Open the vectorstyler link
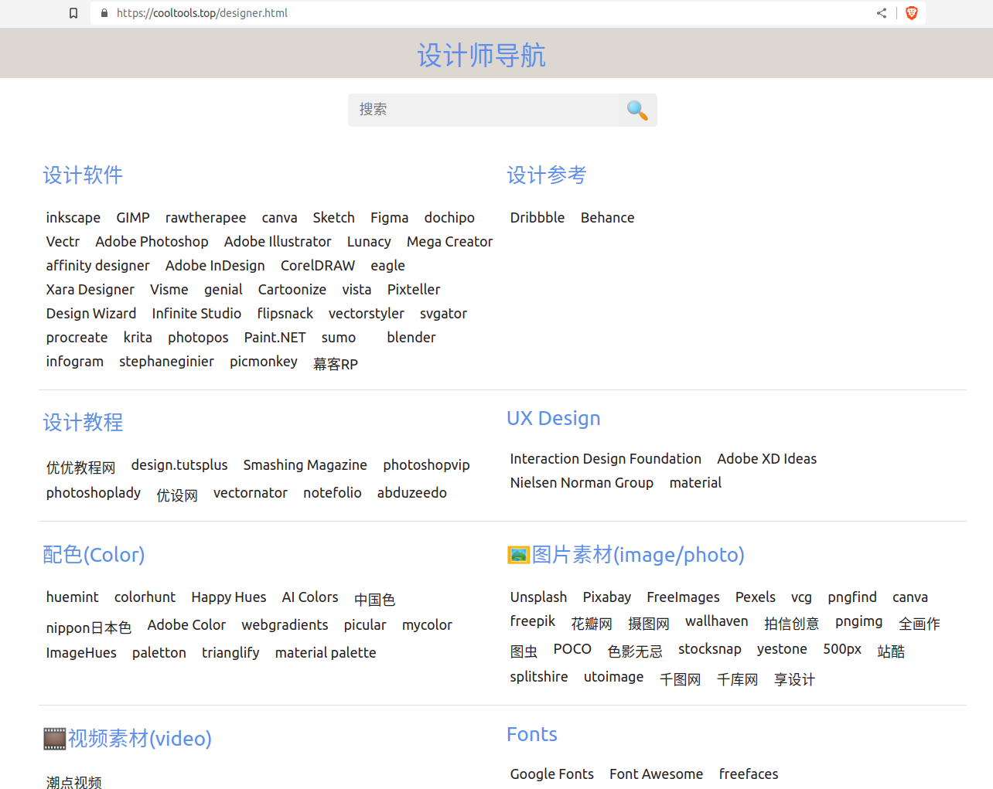The image size is (993, 789). click(x=367, y=314)
